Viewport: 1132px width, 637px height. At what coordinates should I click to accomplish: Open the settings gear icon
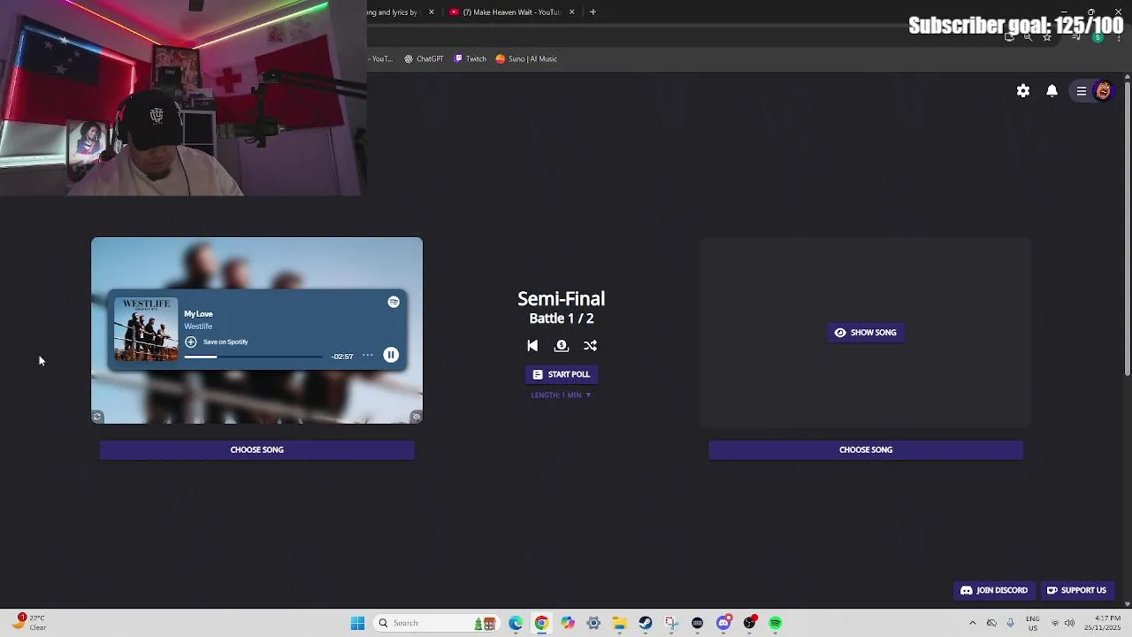point(1023,91)
